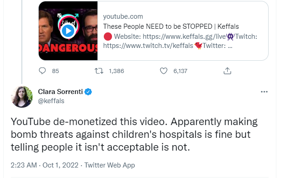Click the video card description text

coord(180,41)
